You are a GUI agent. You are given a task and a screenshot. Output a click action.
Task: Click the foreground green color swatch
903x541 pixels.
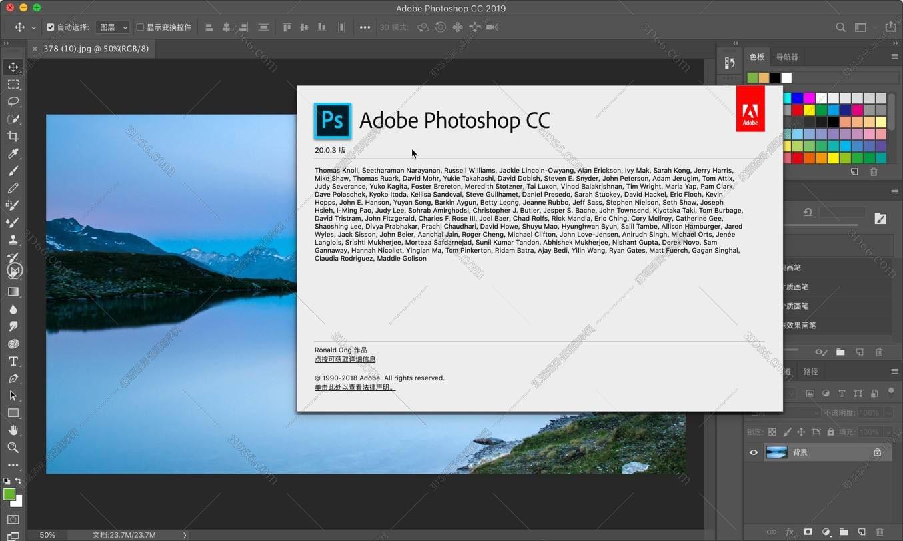point(9,494)
